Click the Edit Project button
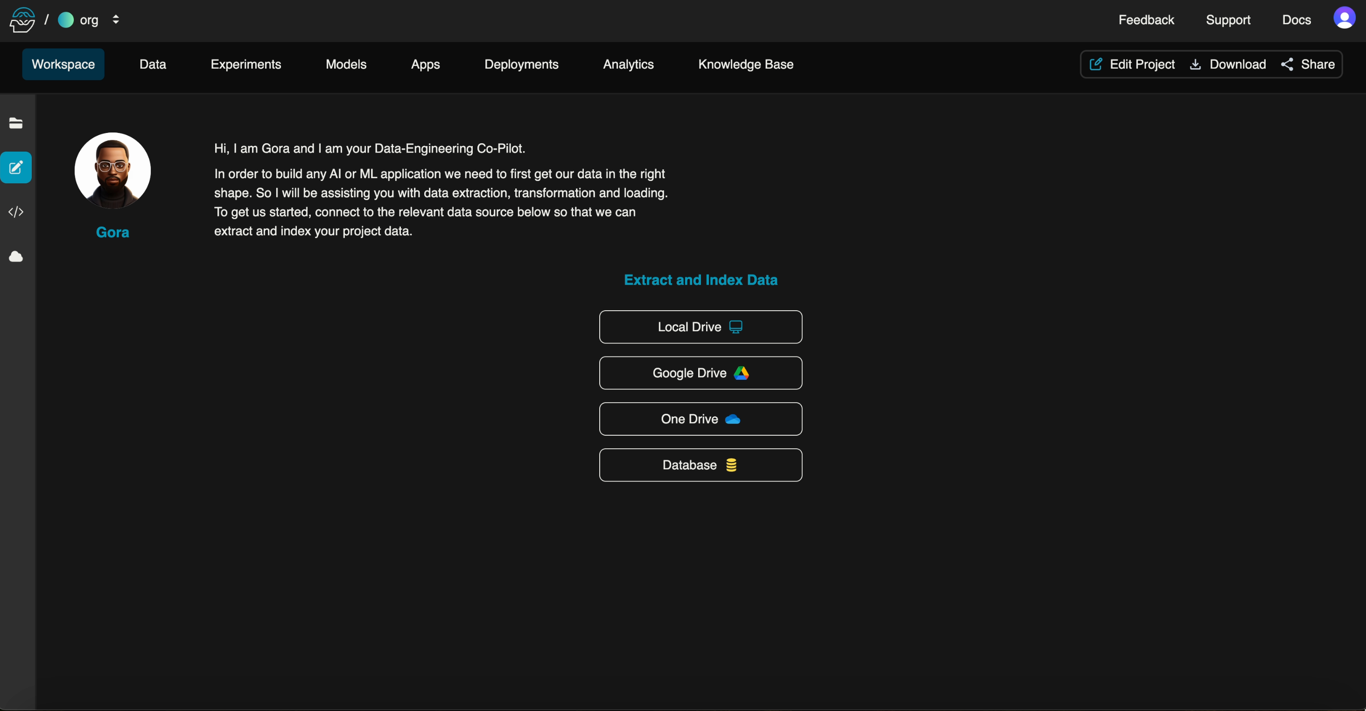Viewport: 1366px width, 711px height. point(1132,64)
